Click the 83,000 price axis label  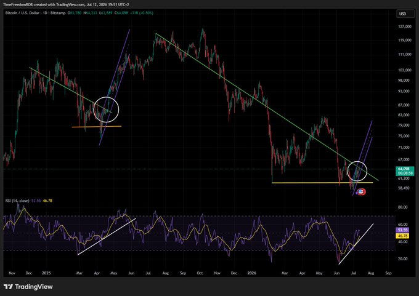coord(404,115)
